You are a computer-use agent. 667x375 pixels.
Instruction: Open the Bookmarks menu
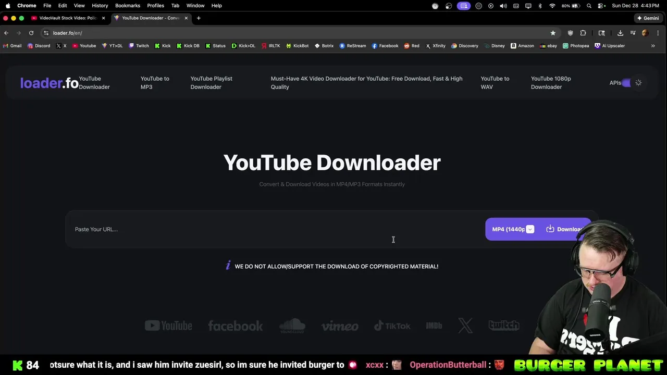[x=128, y=6]
